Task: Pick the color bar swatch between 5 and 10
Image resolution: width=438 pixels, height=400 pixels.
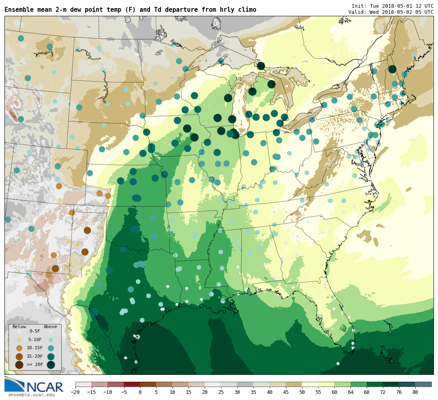Action: click(x=164, y=384)
